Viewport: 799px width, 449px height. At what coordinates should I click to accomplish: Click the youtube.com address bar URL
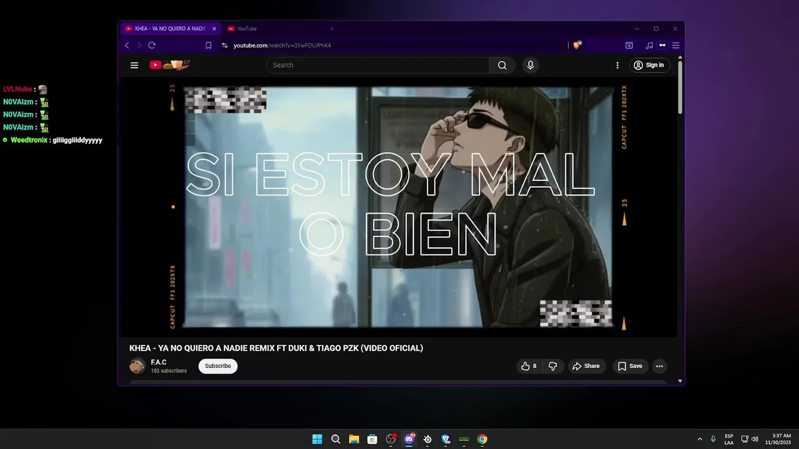(x=282, y=46)
